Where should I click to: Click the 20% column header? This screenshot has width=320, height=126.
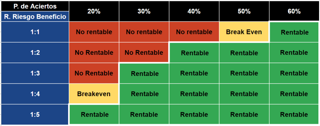coord(94,11)
